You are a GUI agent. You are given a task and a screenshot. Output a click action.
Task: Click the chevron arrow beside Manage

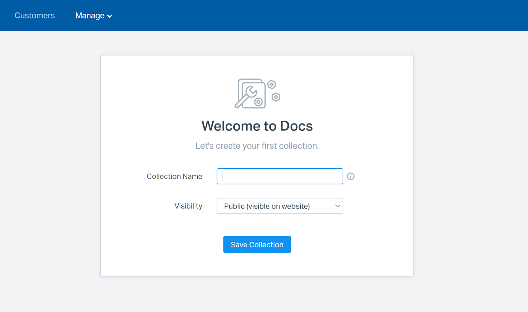coord(110,16)
